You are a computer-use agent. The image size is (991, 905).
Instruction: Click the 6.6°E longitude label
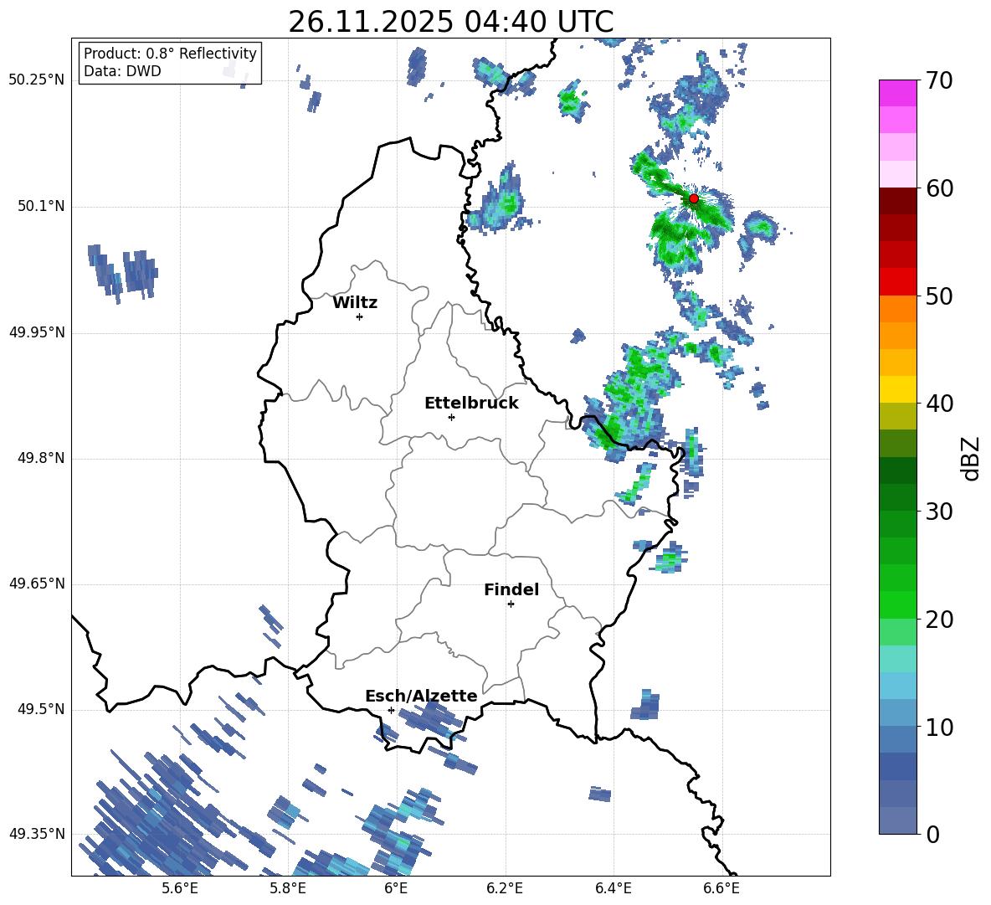coord(721,888)
